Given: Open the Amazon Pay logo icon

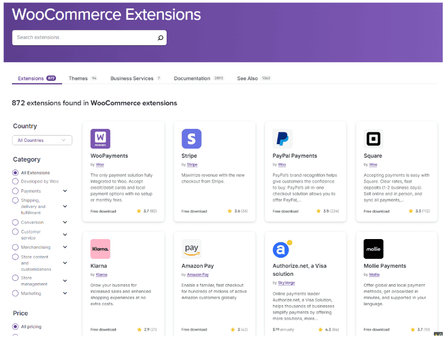Looking at the screenshot, I should click(192, 249).
